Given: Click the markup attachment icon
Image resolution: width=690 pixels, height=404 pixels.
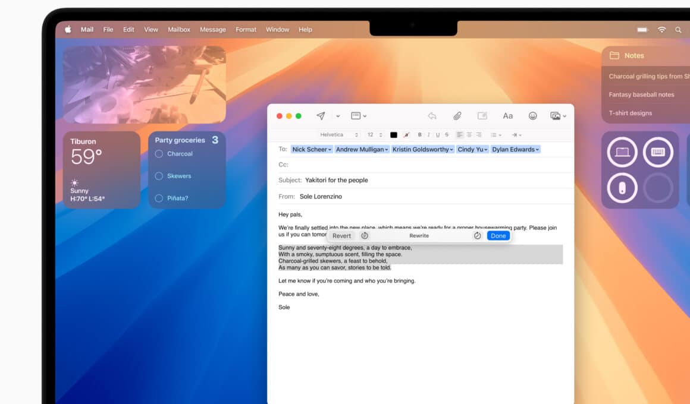Looking at the screenshot, I should click(x=482, y=116).
